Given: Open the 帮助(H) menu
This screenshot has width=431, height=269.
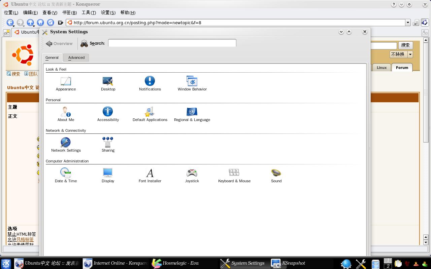Looking at the screenshot, I should 128,12.
